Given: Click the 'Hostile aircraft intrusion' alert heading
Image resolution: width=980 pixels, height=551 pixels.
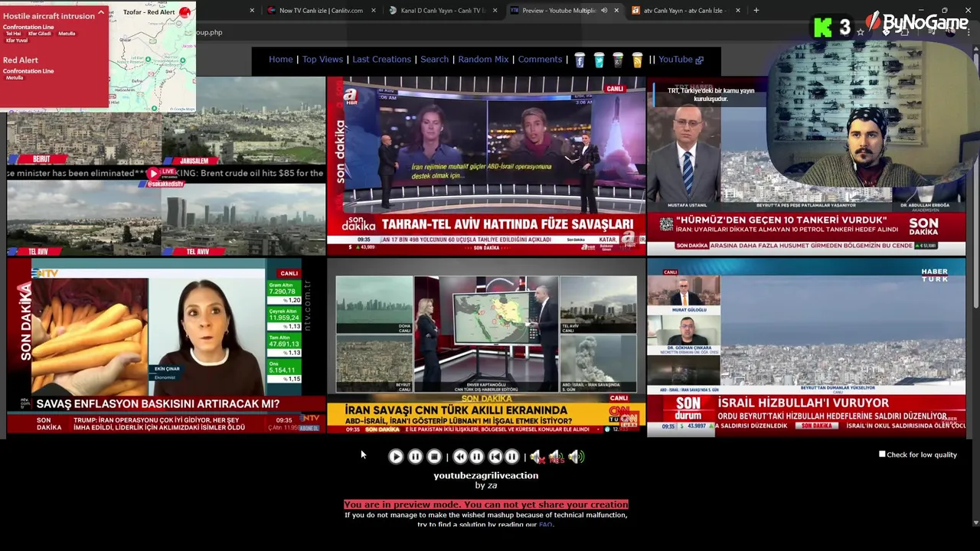Looking at the screenshot, I should (49, 15).
